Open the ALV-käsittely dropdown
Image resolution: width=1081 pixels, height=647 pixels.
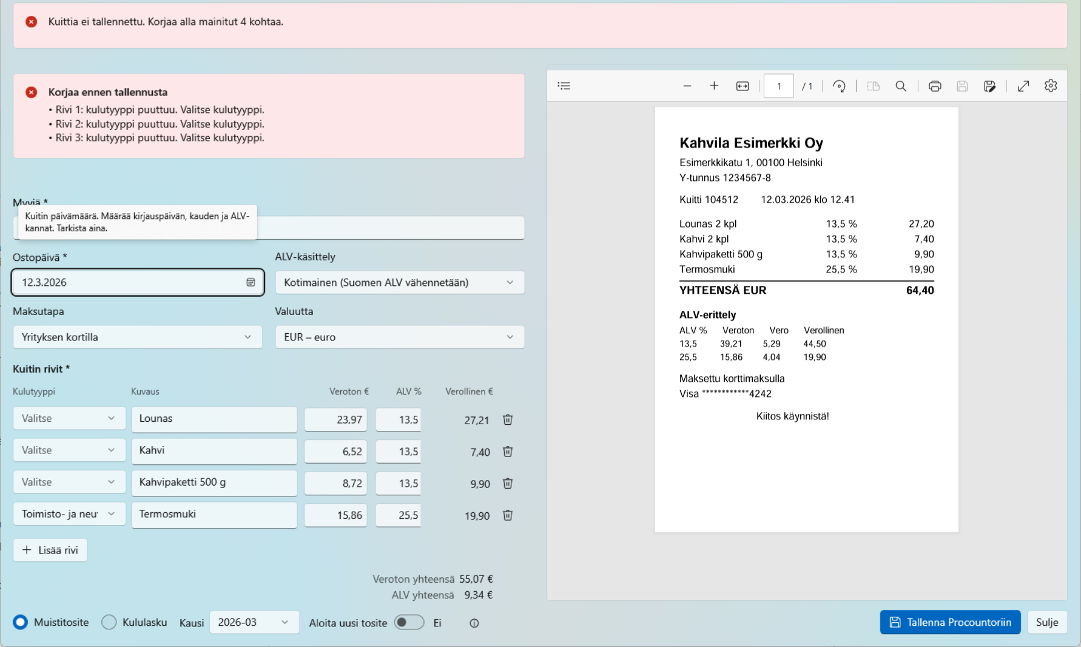coord(400,283)
